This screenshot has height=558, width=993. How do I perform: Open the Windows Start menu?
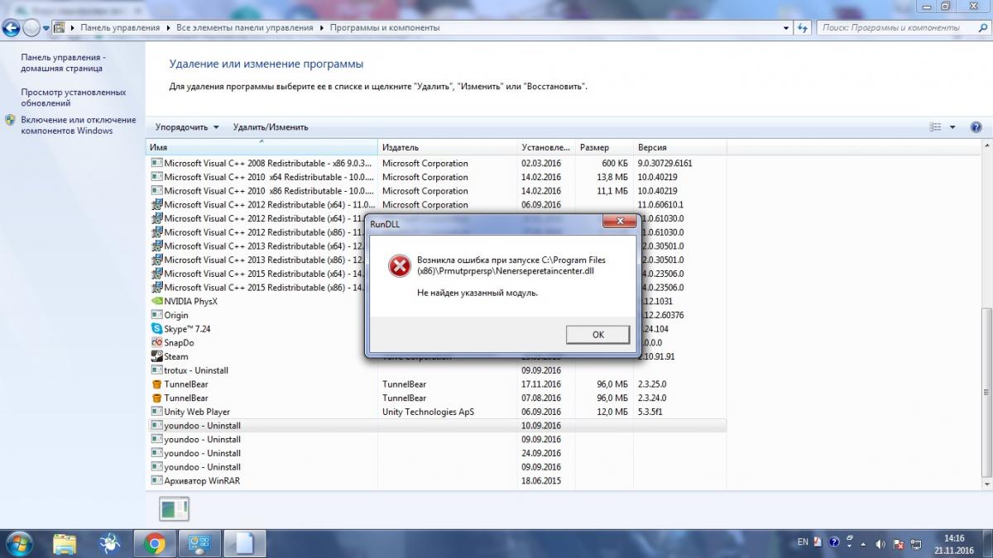pyautogui.click(x=19, y=543)
